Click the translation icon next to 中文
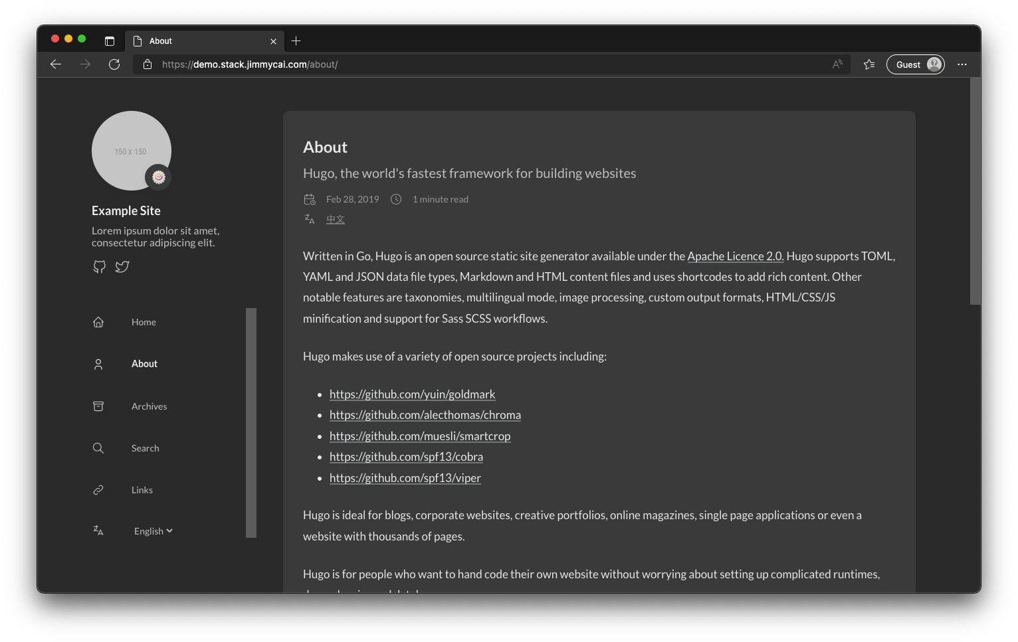This screenshot has width=1018, height=642. pyautogui.click(x=310, y=218)
